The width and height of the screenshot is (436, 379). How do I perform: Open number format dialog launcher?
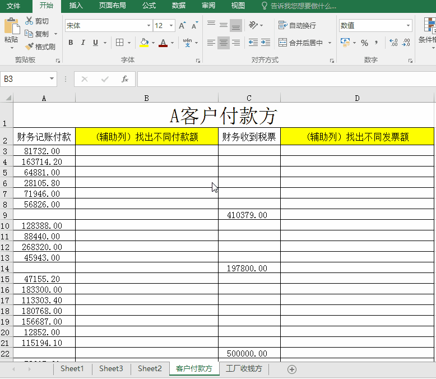coord(410,61)
